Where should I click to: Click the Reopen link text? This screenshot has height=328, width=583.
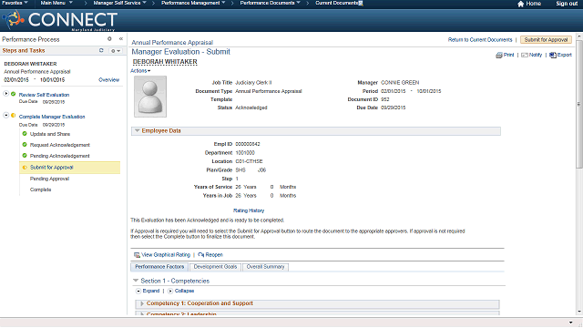click(x=214, y=255)
